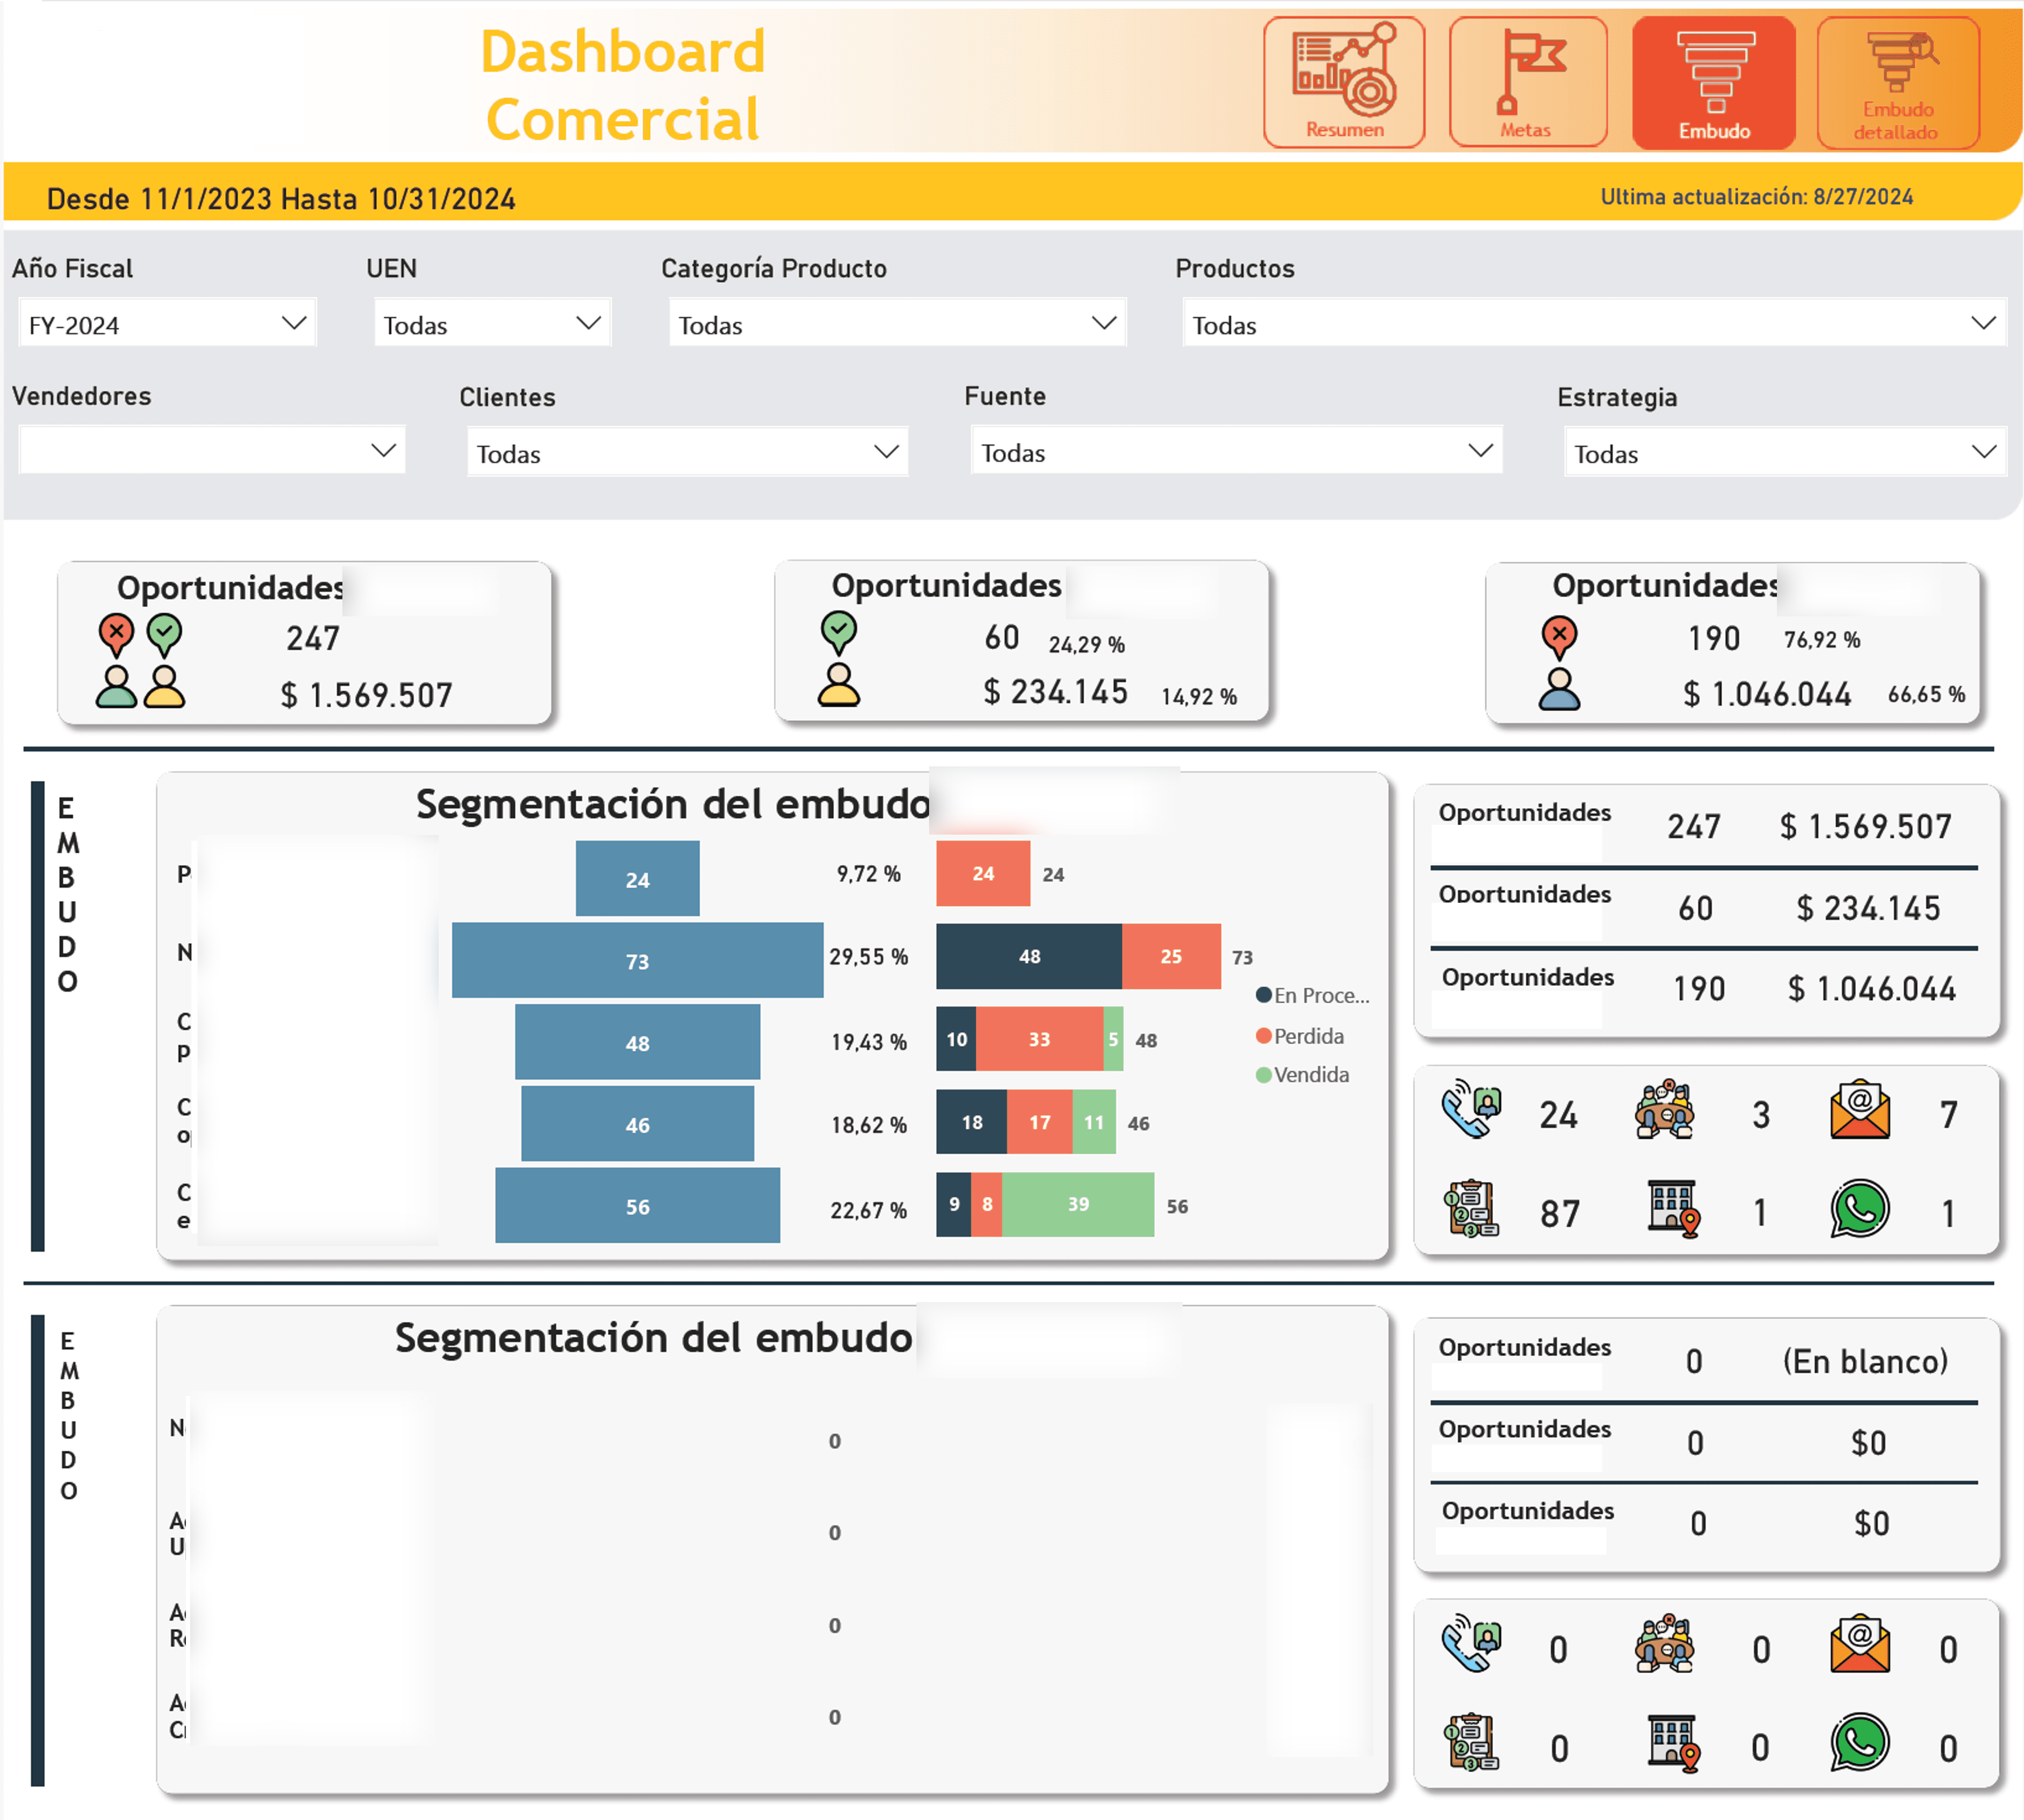Switch to the Metas page
Image resolution: width=2024 pixels, height=1820 pixels.
coord(1527,82)
